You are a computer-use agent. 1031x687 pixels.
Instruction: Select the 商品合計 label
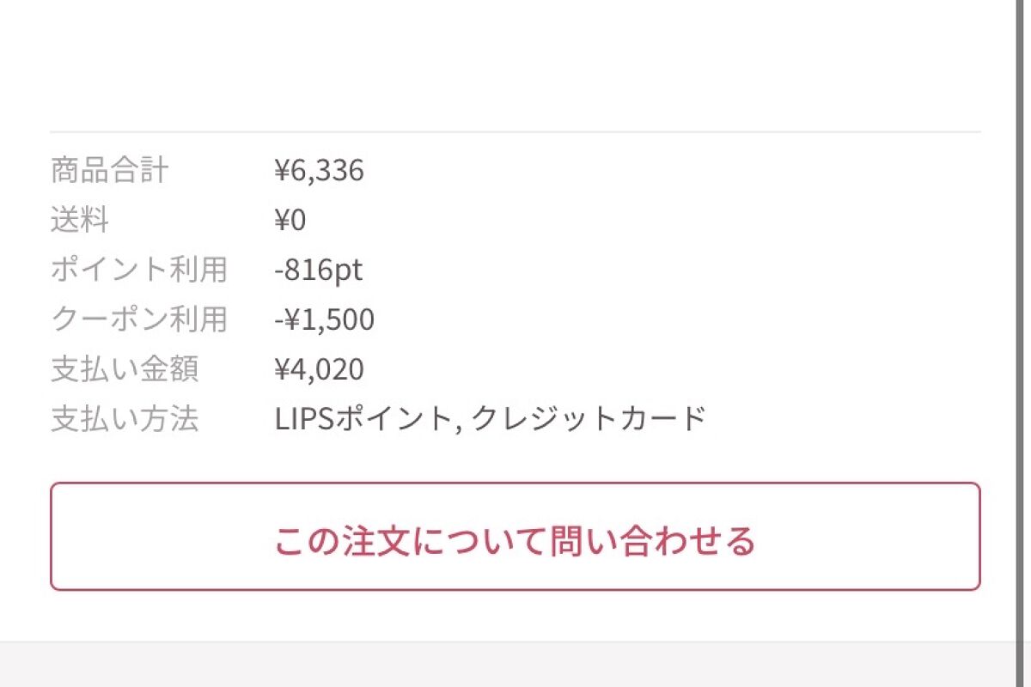[109, 171]
